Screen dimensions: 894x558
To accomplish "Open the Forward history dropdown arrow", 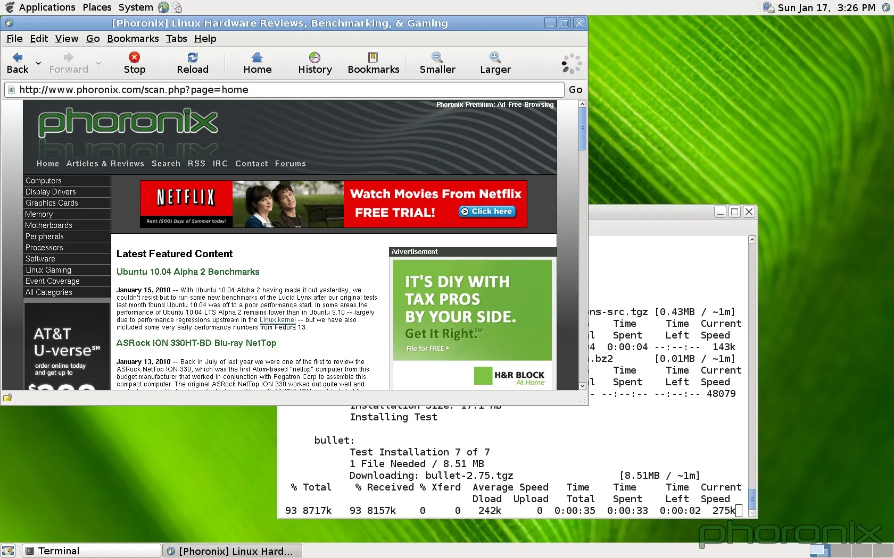I will pyautogui.click(x=98, y=63).
